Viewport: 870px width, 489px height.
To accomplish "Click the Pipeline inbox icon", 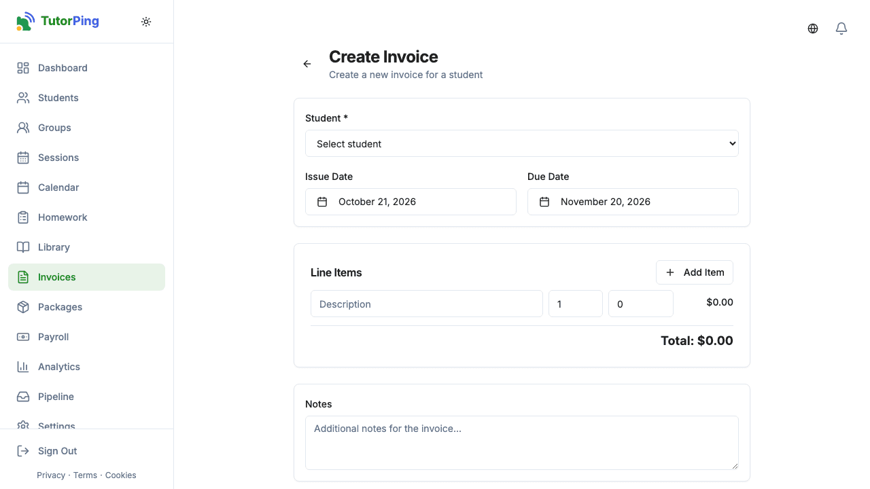I will pos(23,397).
